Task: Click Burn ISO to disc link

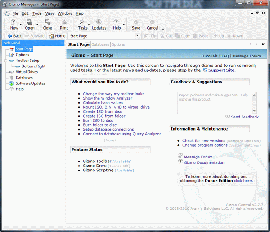Action: click(98, 121)
